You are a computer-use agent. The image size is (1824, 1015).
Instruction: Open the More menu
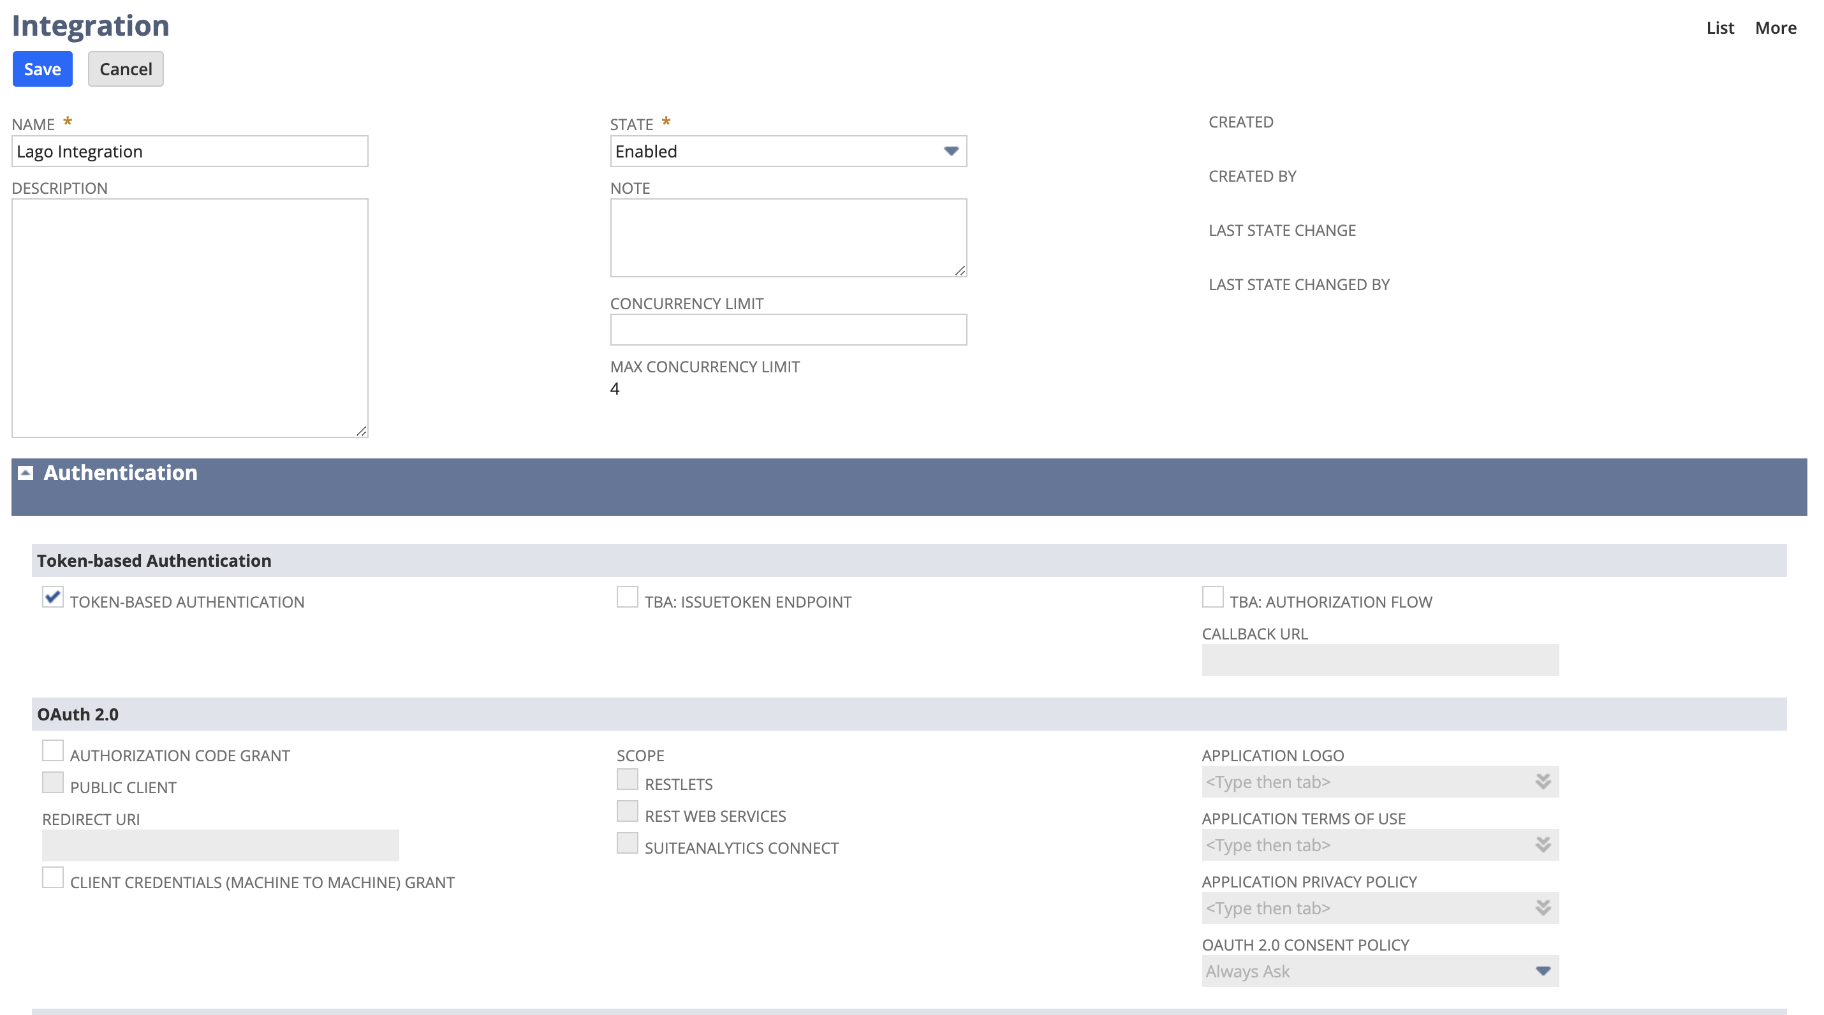tap(1775, 27)
